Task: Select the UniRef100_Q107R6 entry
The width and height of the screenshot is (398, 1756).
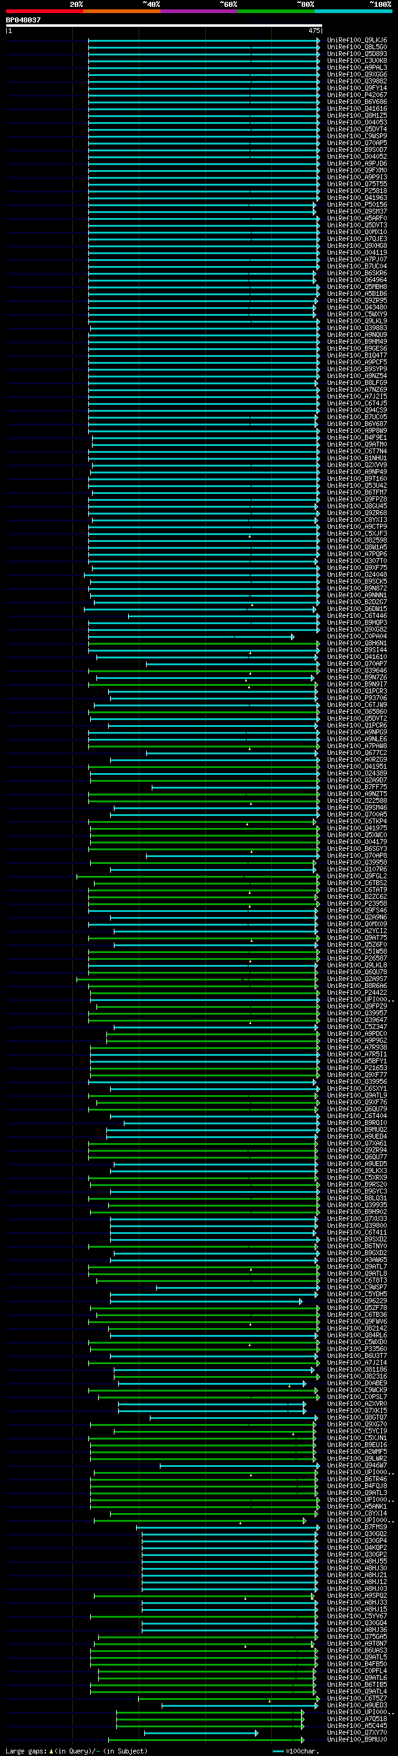Action: (x=357, y=869)
